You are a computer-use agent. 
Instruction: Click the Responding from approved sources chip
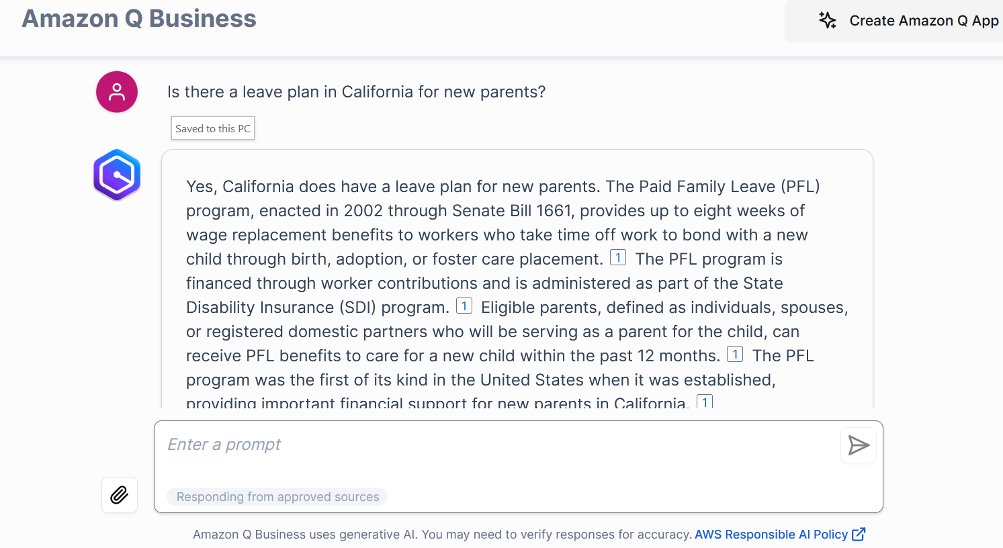(277, 496)
